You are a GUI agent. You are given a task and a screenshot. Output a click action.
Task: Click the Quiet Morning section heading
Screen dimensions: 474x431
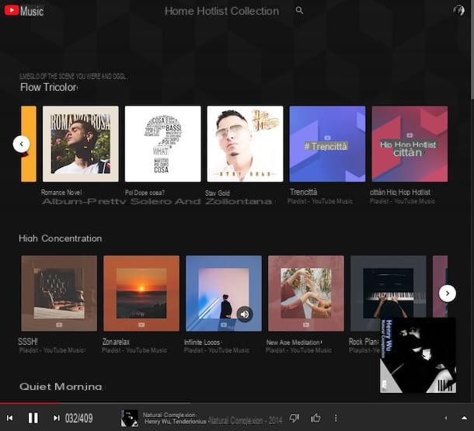point(61,386)
